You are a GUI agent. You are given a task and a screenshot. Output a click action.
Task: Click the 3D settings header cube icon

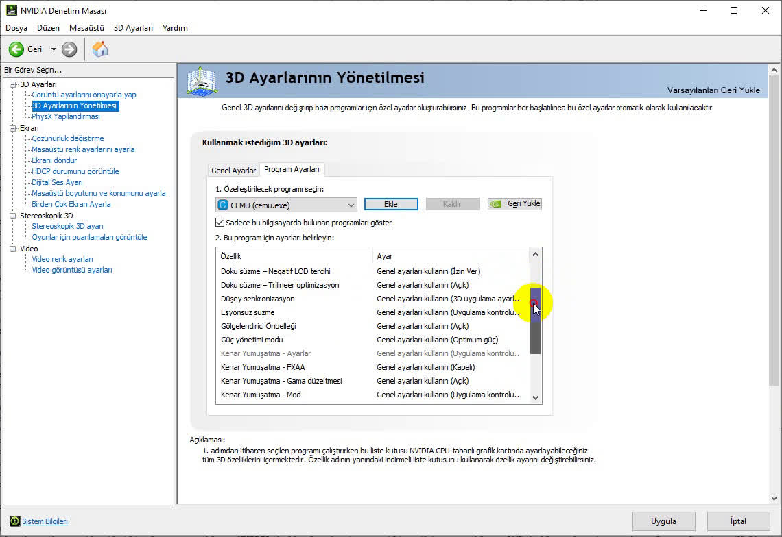(202, 81)
